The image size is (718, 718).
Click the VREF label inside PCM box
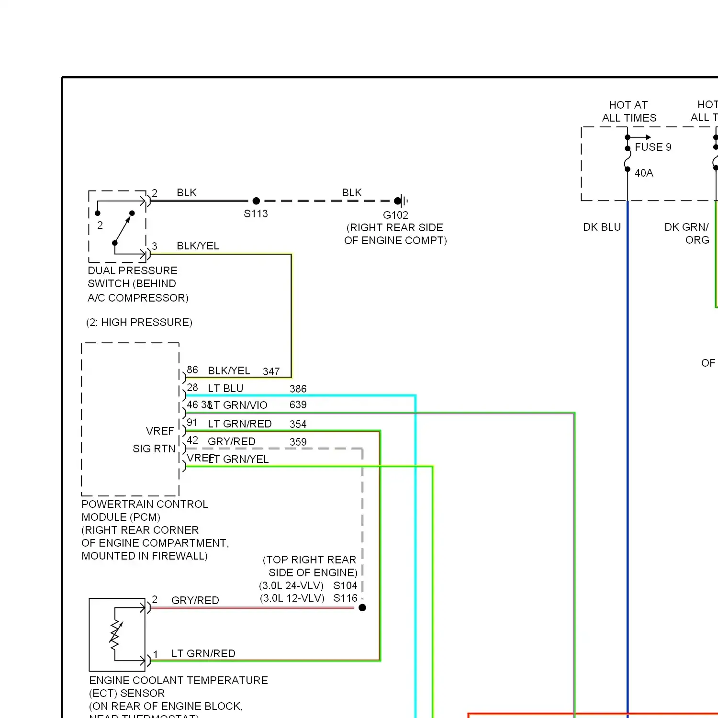click(x=160, y=431)
